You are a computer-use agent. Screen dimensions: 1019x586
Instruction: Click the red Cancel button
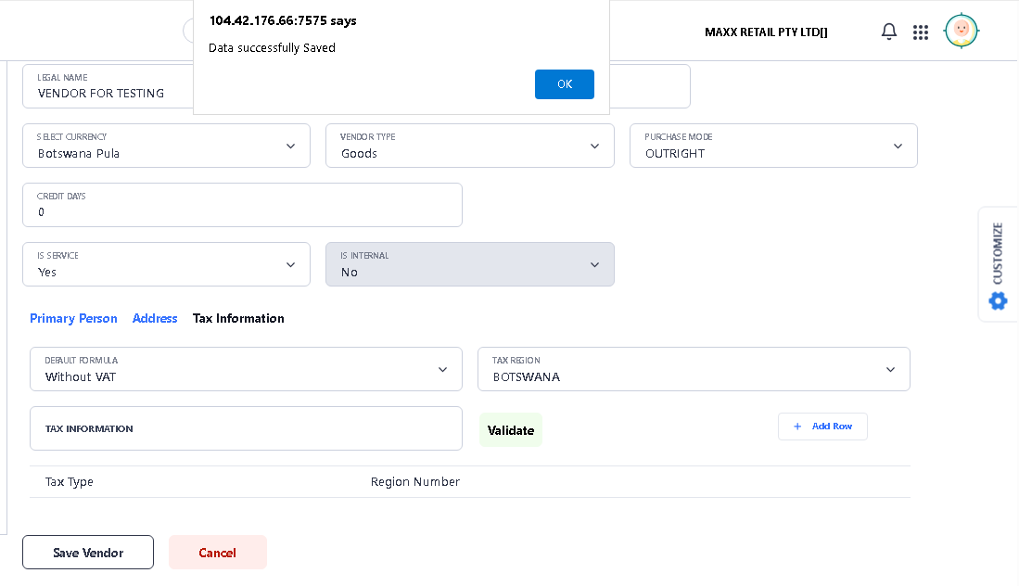[x=218, y=553]
